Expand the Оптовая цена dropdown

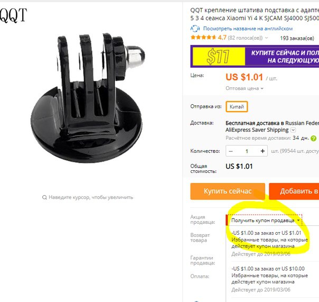click(x=245, y=88)
